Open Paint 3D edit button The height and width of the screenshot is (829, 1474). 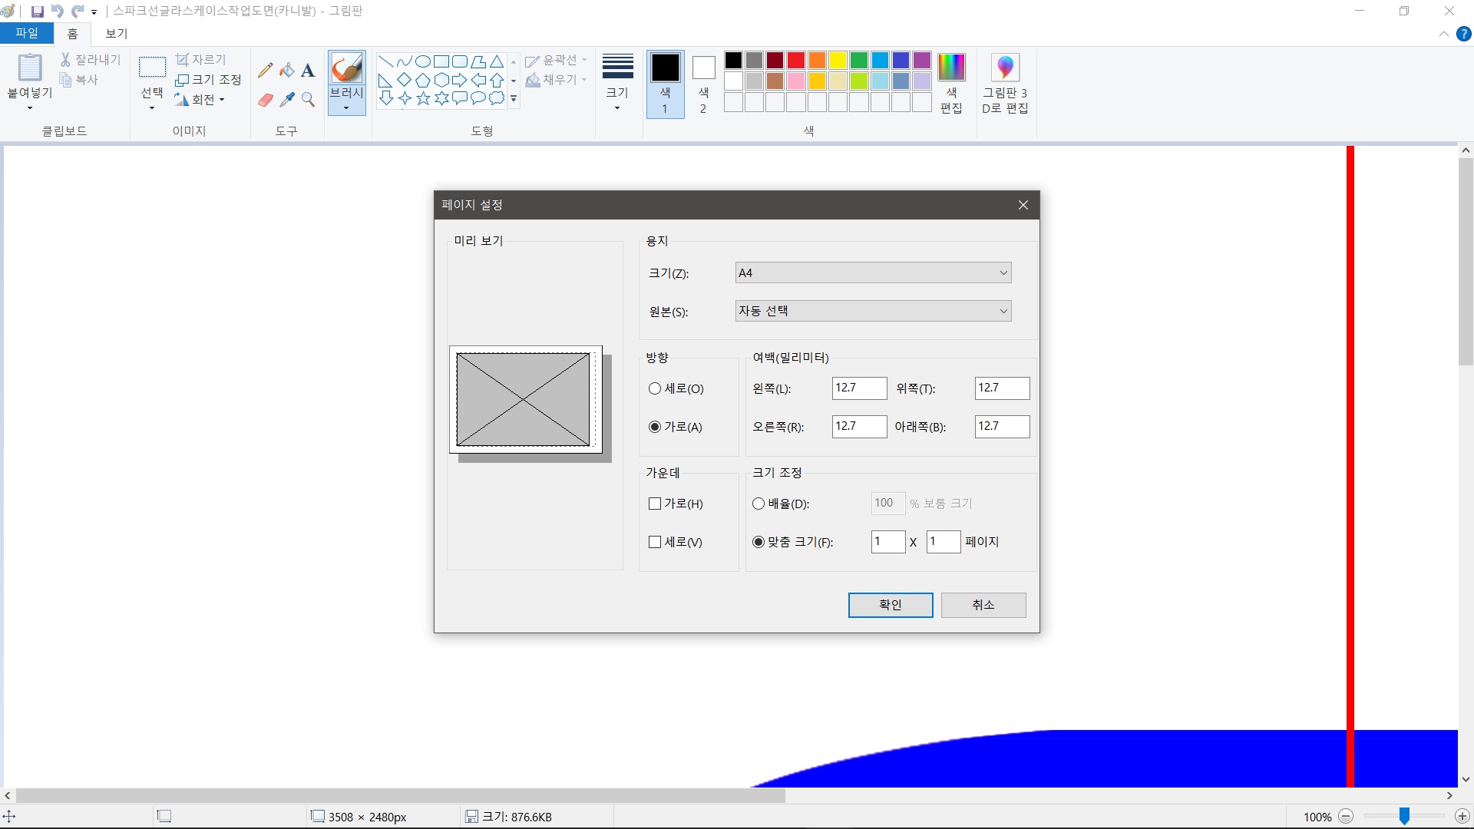coord(1004,84)
